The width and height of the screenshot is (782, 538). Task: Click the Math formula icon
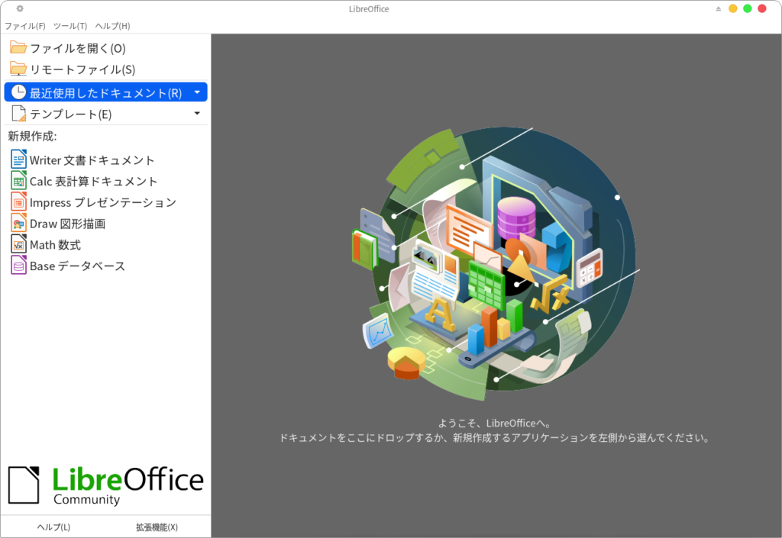(x=18, y=245)
